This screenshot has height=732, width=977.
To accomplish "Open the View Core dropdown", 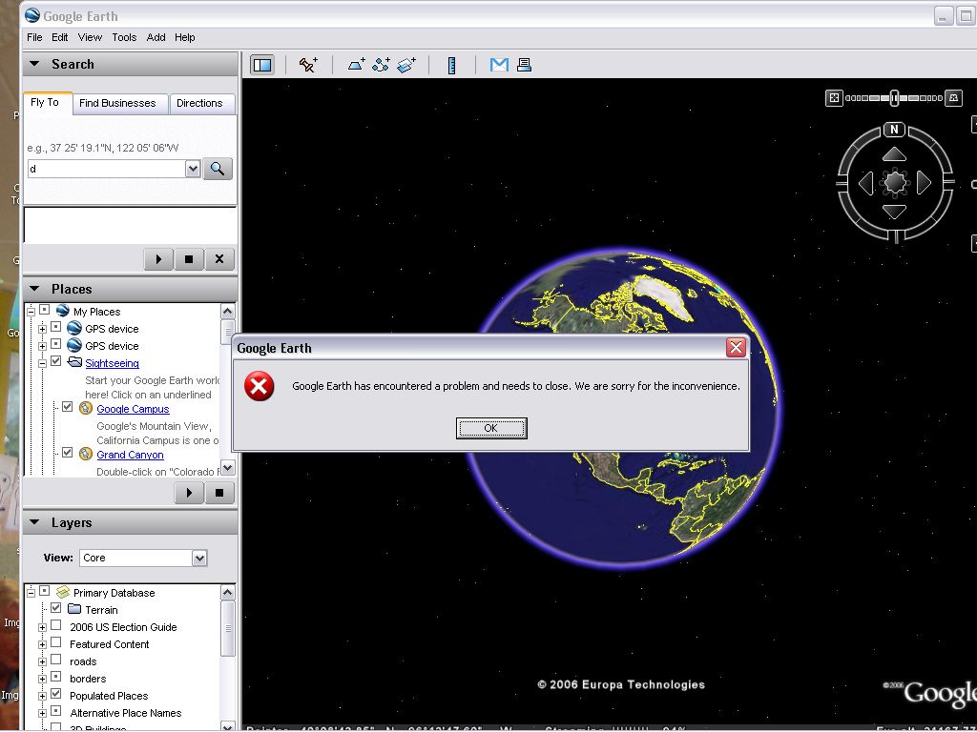I will point(199,558).
